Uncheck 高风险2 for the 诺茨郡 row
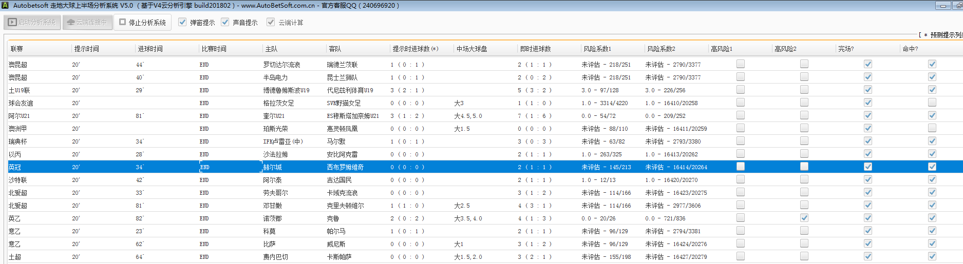This screenshot has width=963, height=264. pyautogui.click(x=804, y=218)
